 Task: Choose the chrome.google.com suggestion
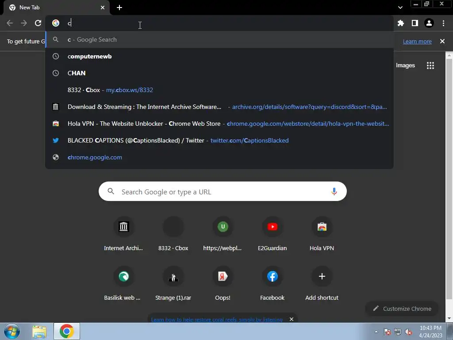pos(219,157)
